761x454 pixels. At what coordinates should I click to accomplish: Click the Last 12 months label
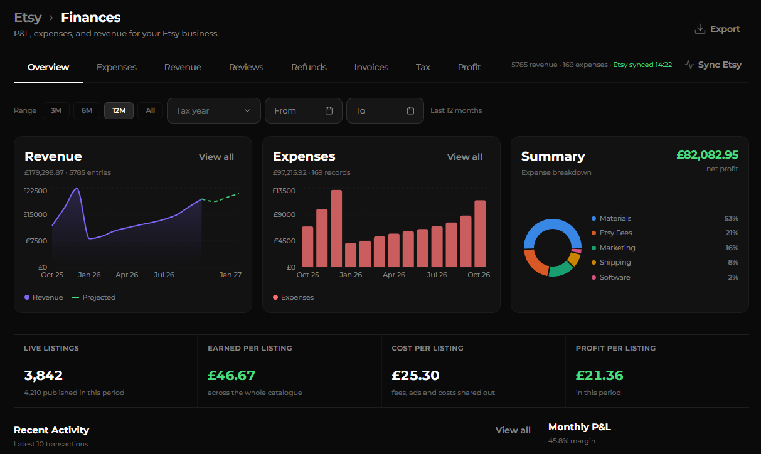click(456, 110)
